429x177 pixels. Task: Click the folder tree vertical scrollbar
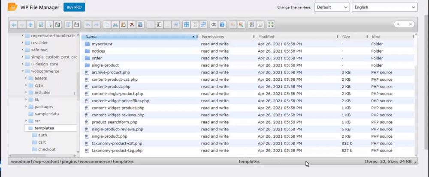(x=78, y=87)
